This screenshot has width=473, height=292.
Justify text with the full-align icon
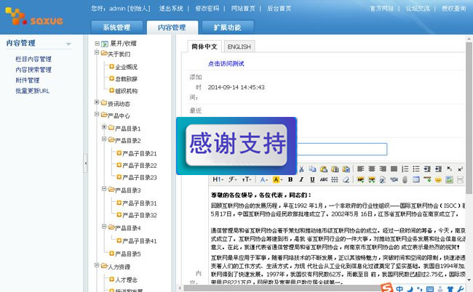pyautogui.click(x=394, y=169)
